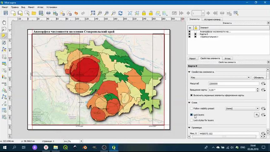
Task: Click the Save project icon in toolbar
Action: pyautogui.click(x=6, y=13)
